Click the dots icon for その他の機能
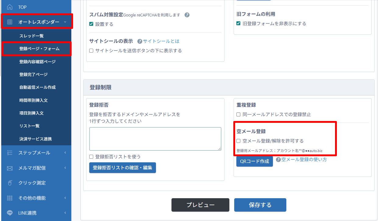The height and width of the screenshot is (221, 378). pos(10,198)
